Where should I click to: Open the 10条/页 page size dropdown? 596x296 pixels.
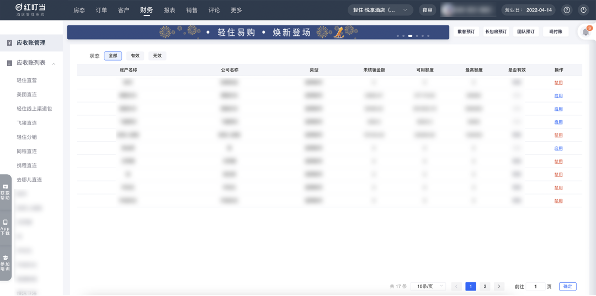point(428,287)
